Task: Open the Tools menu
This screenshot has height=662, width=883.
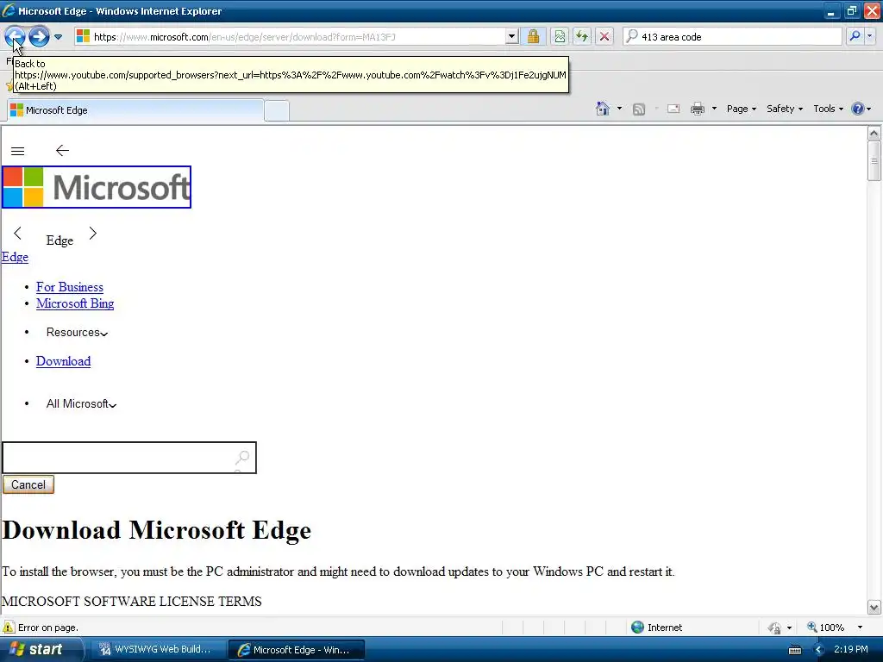Action: pos(828,109)
